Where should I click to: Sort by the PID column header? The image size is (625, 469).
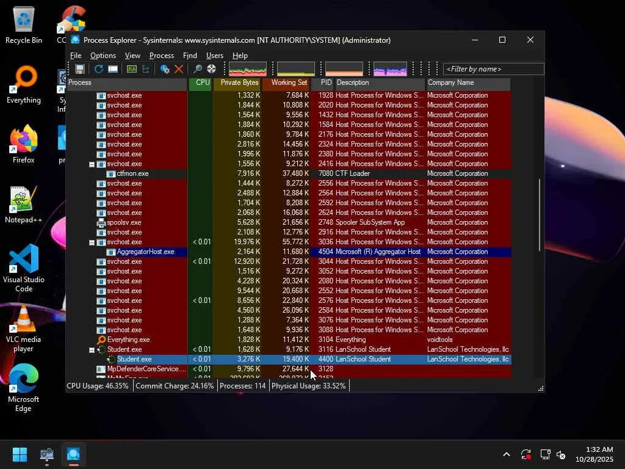click(323, 83)
